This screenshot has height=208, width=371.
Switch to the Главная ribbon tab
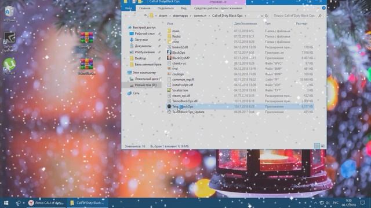(x=144, y=8)
